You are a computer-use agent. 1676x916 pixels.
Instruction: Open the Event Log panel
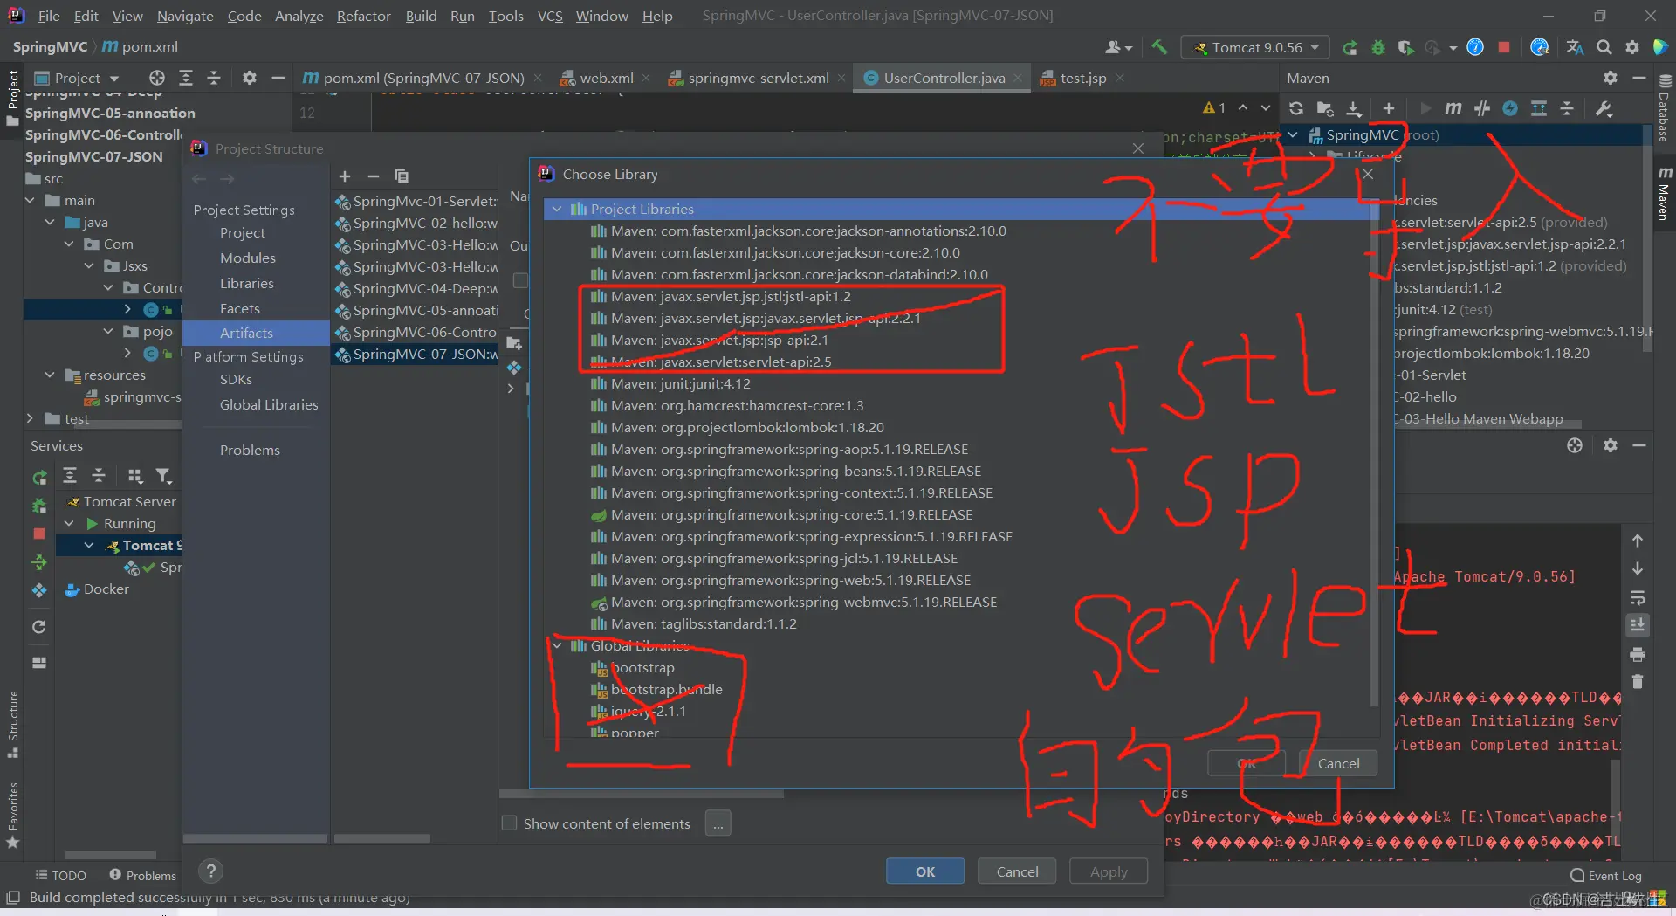(1606, 876)
